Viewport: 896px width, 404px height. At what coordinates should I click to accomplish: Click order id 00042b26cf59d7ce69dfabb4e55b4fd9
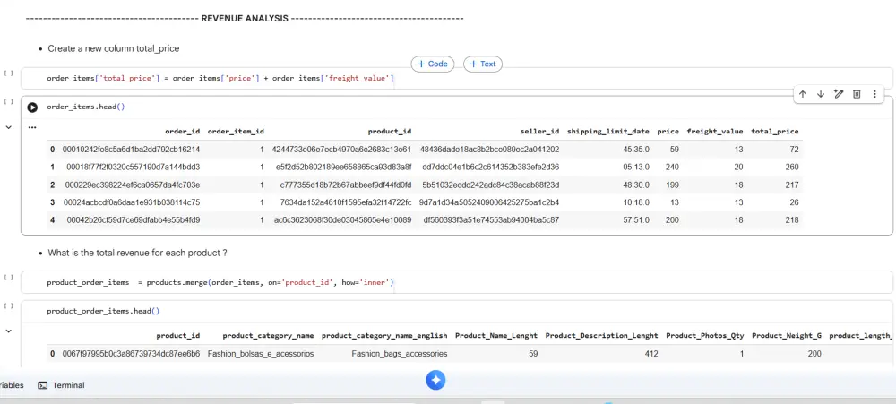tap(134, 220)
